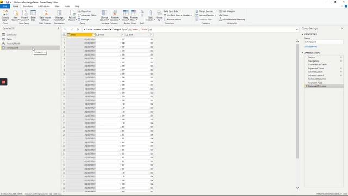Click the Recent Sources icon
This screenshot has height=196, width=348.
24,13
